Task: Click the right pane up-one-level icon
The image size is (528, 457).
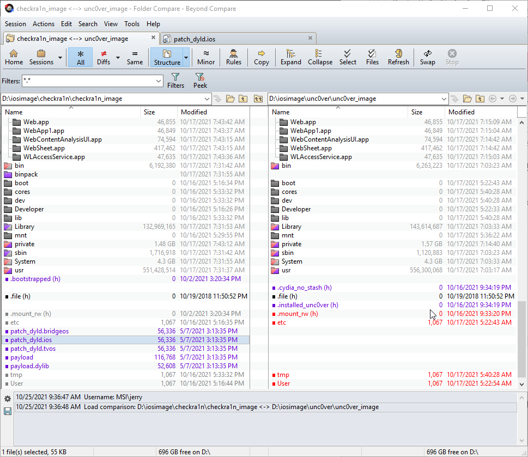Action: [480, 99]
